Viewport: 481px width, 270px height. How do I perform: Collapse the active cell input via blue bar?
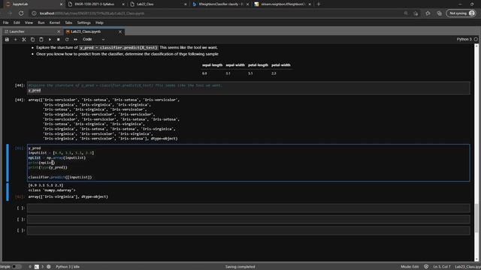coord(8,163)
